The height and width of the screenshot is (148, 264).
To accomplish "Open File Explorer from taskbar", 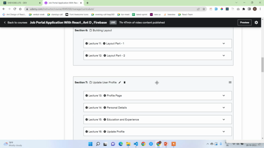I will point(128,144).
